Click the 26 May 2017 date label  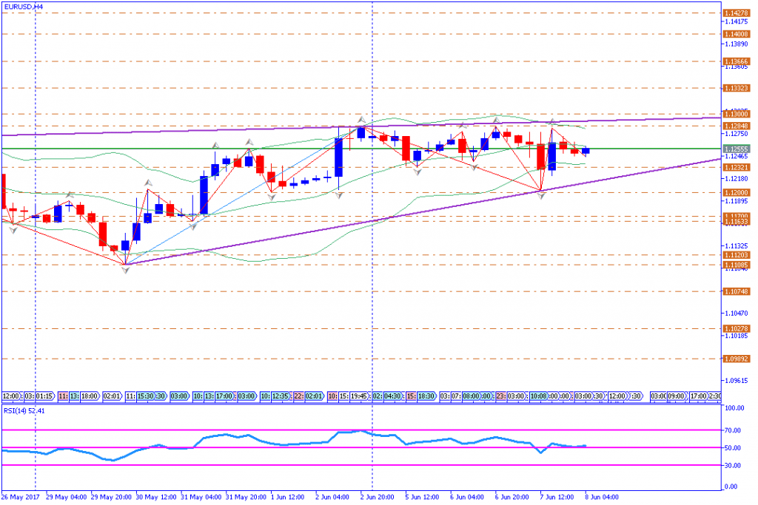tap(19, 496)
